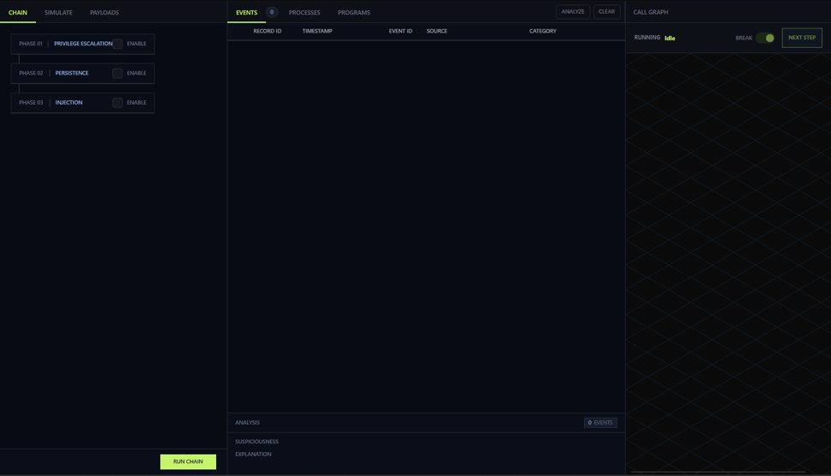
Task: Click the Next Step button
Action: (802, 38)
